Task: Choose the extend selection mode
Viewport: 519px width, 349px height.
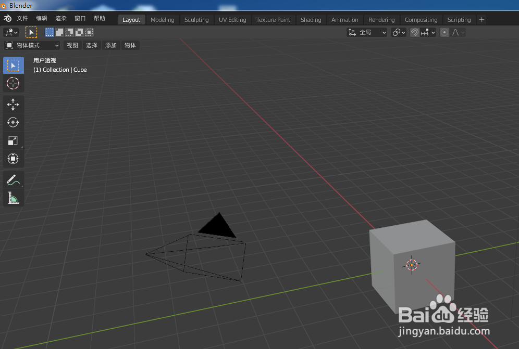Action: point(59,32)
